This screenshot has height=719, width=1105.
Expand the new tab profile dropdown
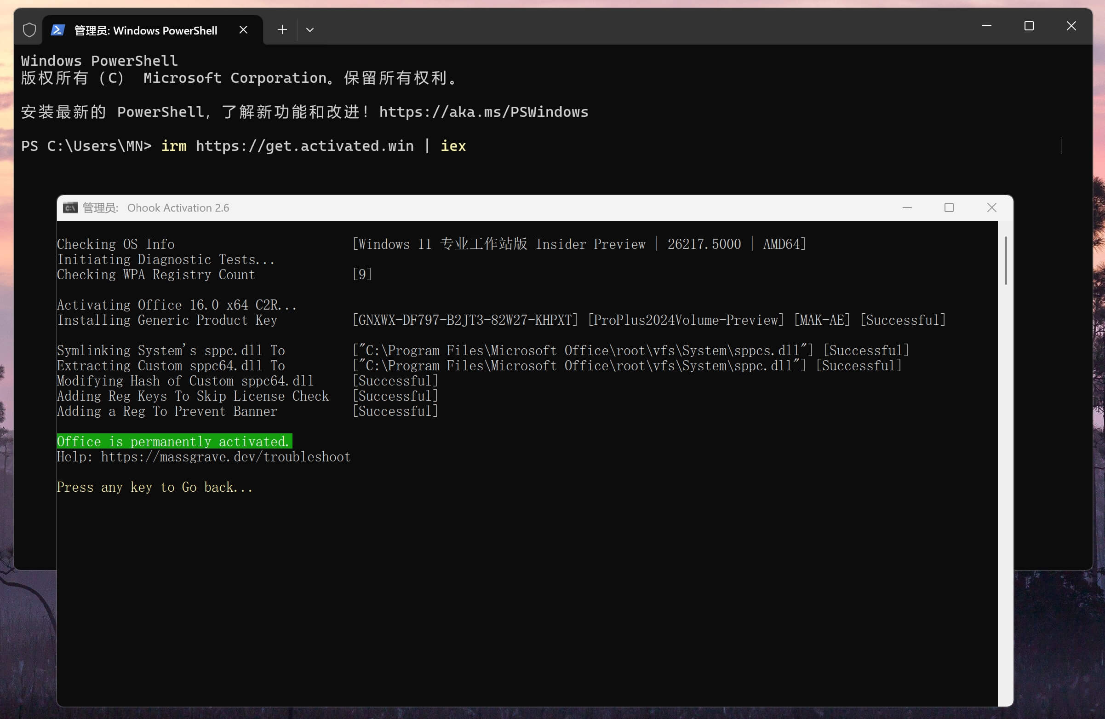309,30
